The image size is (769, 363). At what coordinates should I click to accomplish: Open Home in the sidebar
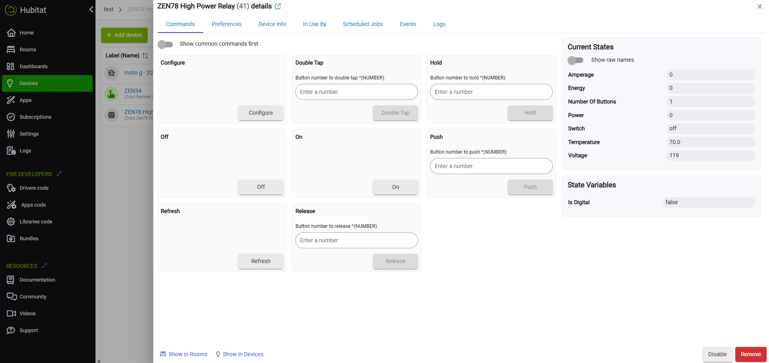coord(47,33)
